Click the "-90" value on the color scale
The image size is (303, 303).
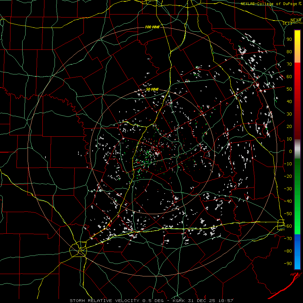click(288, 264)
